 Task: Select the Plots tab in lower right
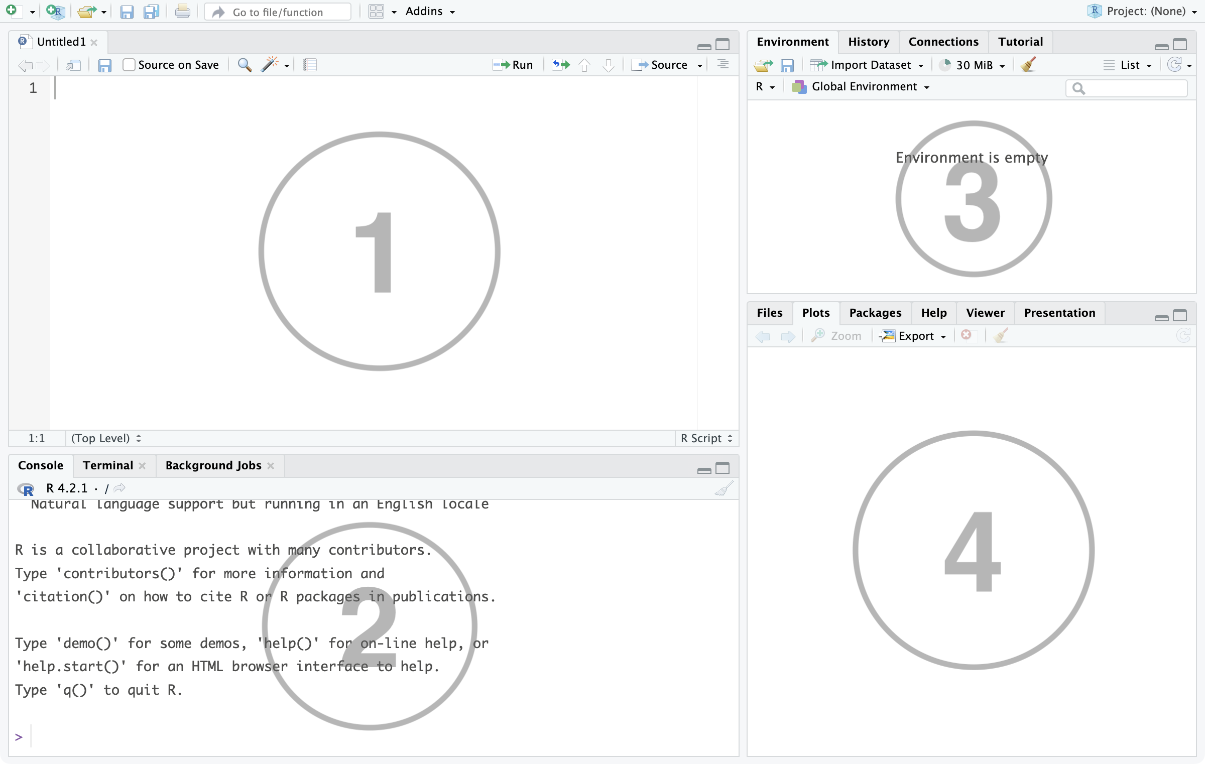point(814,312)
